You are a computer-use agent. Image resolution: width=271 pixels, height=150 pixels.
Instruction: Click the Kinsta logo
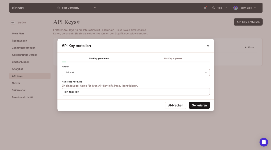click(x=18, y=8)
